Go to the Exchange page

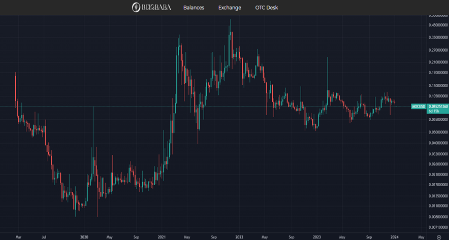coord(230,8)
